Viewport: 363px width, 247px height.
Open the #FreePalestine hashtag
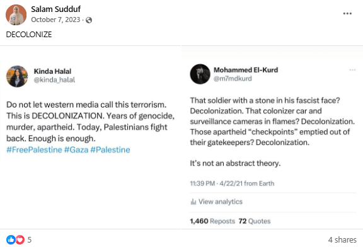tap(34, 150)
